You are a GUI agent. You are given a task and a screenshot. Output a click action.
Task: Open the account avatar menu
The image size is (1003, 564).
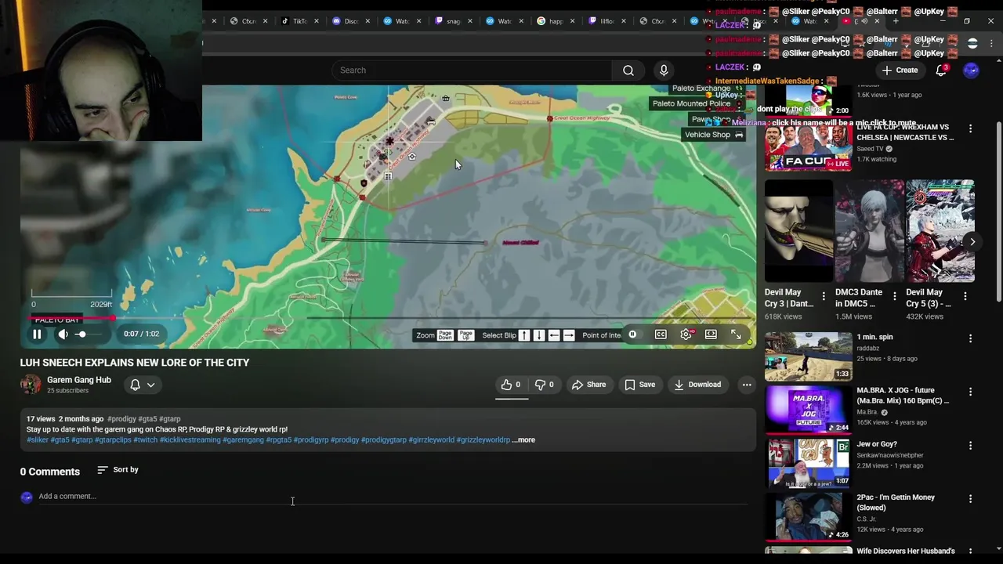click(x=972, y=70)
